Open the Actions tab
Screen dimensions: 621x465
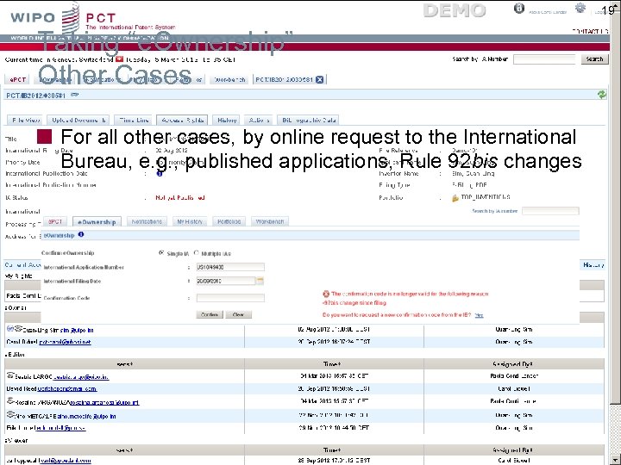[x=259, y=121]
